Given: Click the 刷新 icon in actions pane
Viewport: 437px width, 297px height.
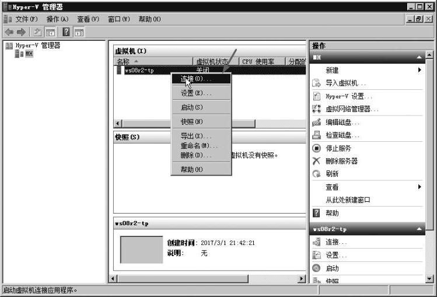Looking at the screenshot, I should pyautogui.click(x=316, y=174).
